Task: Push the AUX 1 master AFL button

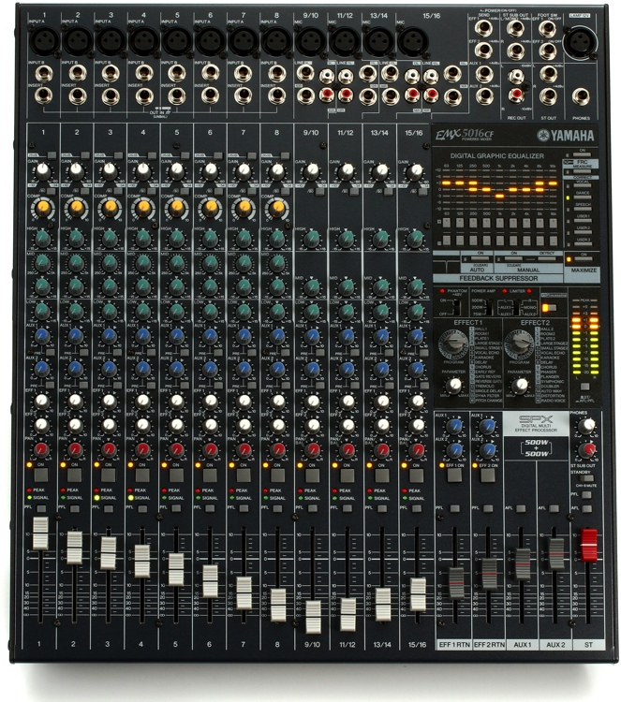Action: point(521,508)
